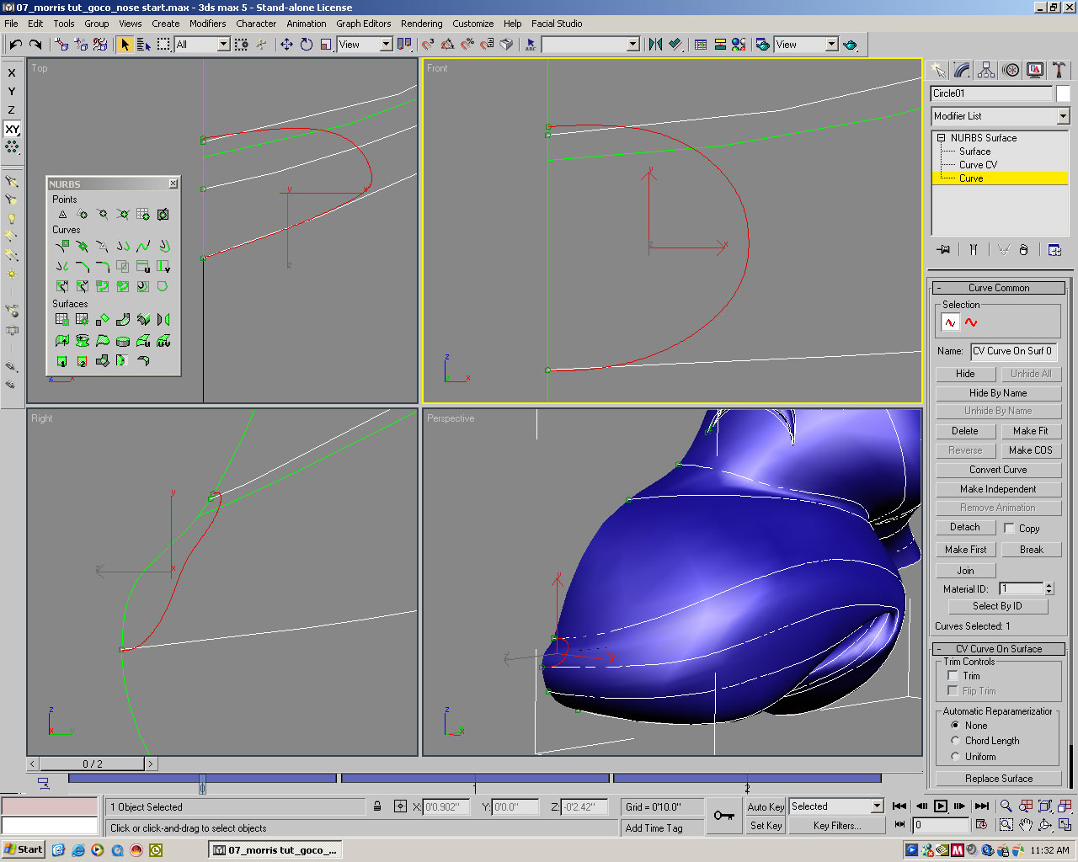Screen dimensions: 1078x862
Task: Toggle the XY plane constraint
Action: point(11,129)
